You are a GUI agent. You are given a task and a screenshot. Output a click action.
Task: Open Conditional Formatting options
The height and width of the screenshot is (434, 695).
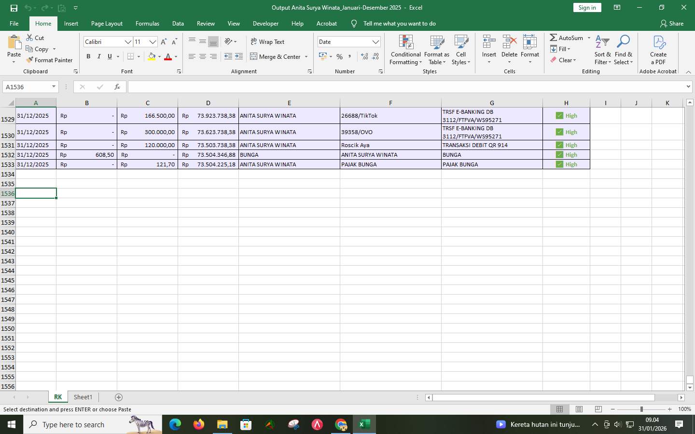[405, 50]
